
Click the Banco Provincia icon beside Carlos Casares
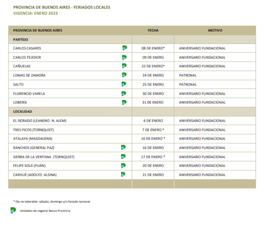[124, 48]
